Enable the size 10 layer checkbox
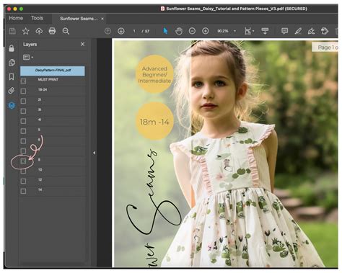This screenshot has width=342, height=273. tap(23, 171)
